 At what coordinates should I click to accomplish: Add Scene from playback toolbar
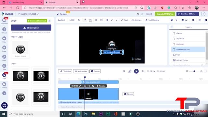[x=95, y=71]
